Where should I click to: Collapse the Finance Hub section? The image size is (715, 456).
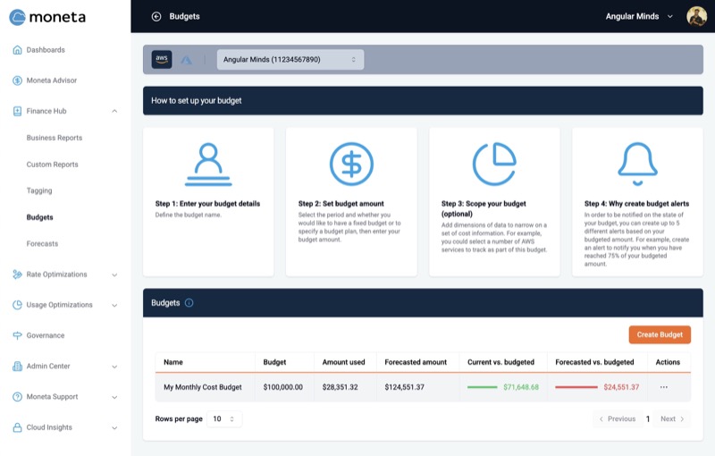[x=114, y=111]
